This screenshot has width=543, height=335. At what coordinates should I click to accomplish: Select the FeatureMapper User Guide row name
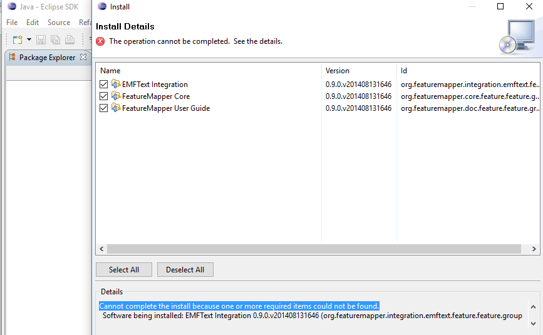click(166, 108)
